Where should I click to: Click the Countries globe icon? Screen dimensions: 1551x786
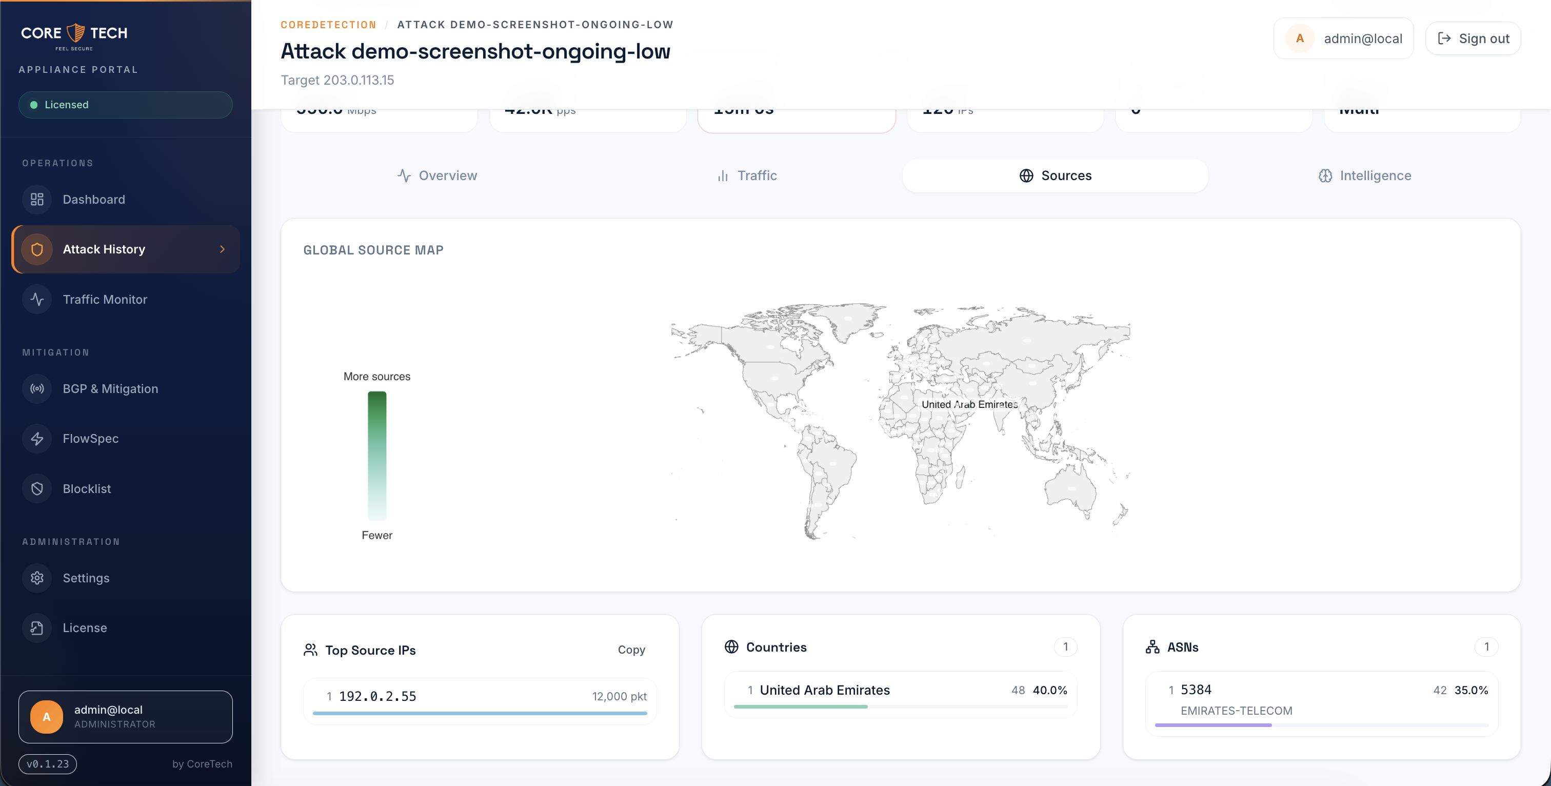click(x=731, y=647)
